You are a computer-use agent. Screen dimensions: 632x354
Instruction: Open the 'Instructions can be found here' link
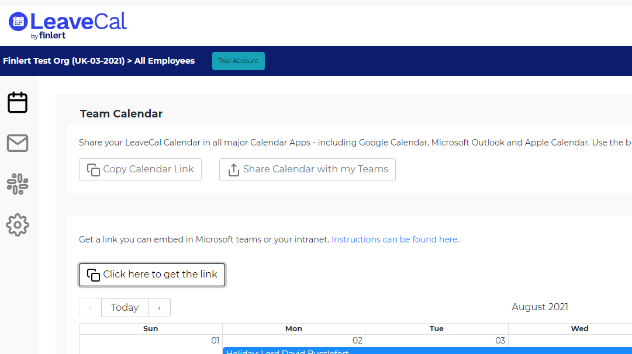395,240
